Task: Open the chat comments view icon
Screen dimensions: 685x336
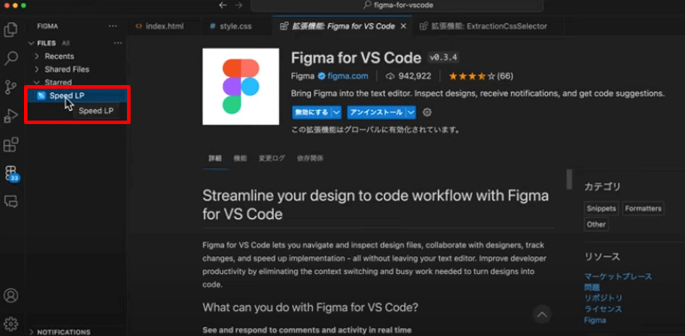Action: 11,201
